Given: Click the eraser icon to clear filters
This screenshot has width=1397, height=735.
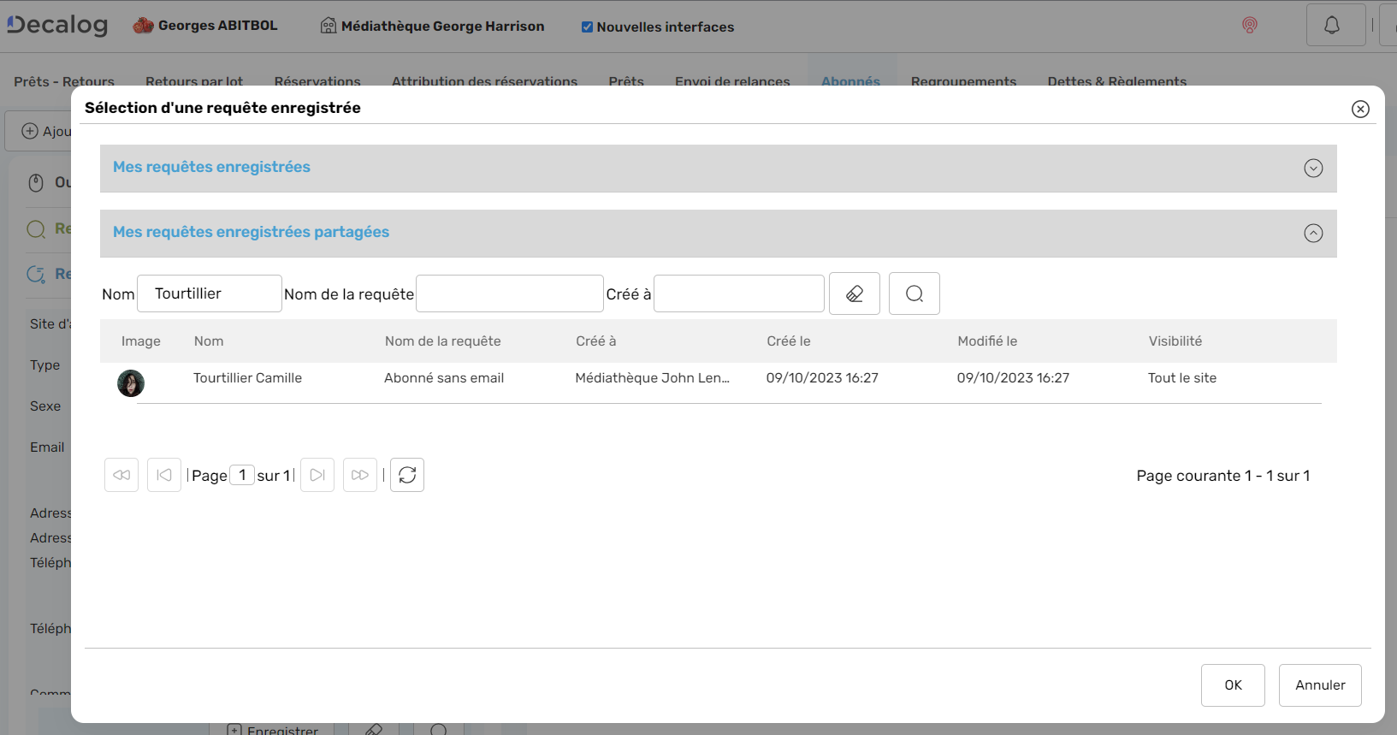Looking at the screenshot, I should 854,293.
